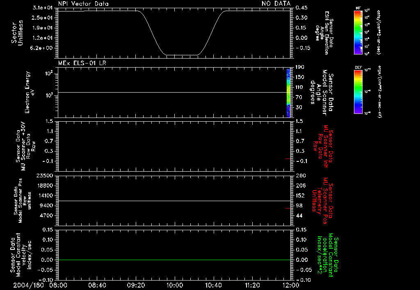Click the 12:00 time tick label
This screenshot has width=420, height=290.
tap(291, 285)
